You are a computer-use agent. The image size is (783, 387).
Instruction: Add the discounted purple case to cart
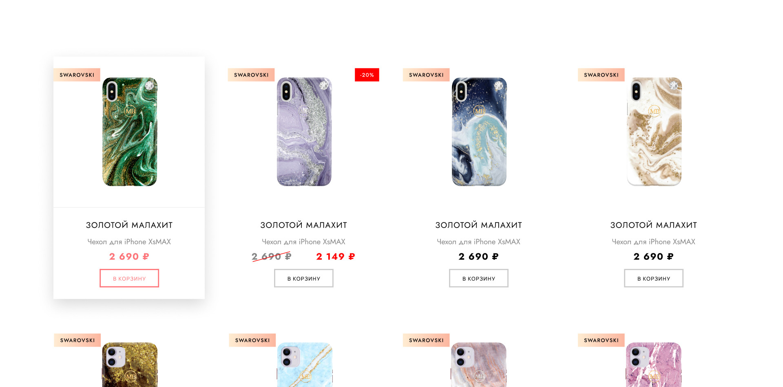point(304,278)
